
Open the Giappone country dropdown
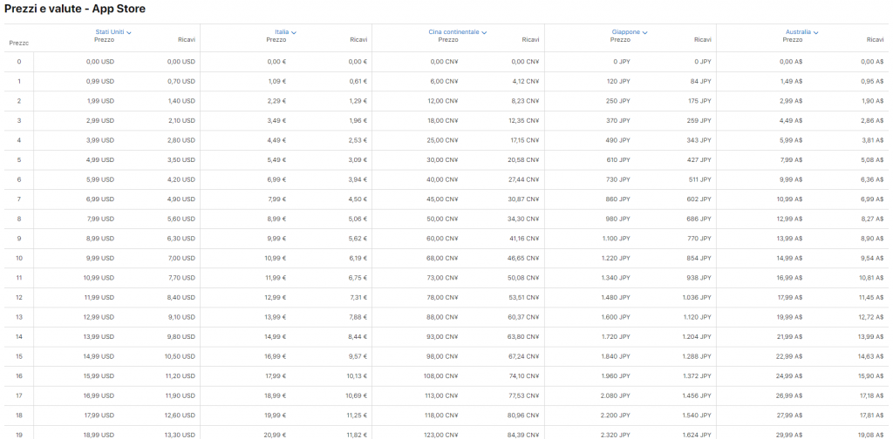[x=630, y=32]
